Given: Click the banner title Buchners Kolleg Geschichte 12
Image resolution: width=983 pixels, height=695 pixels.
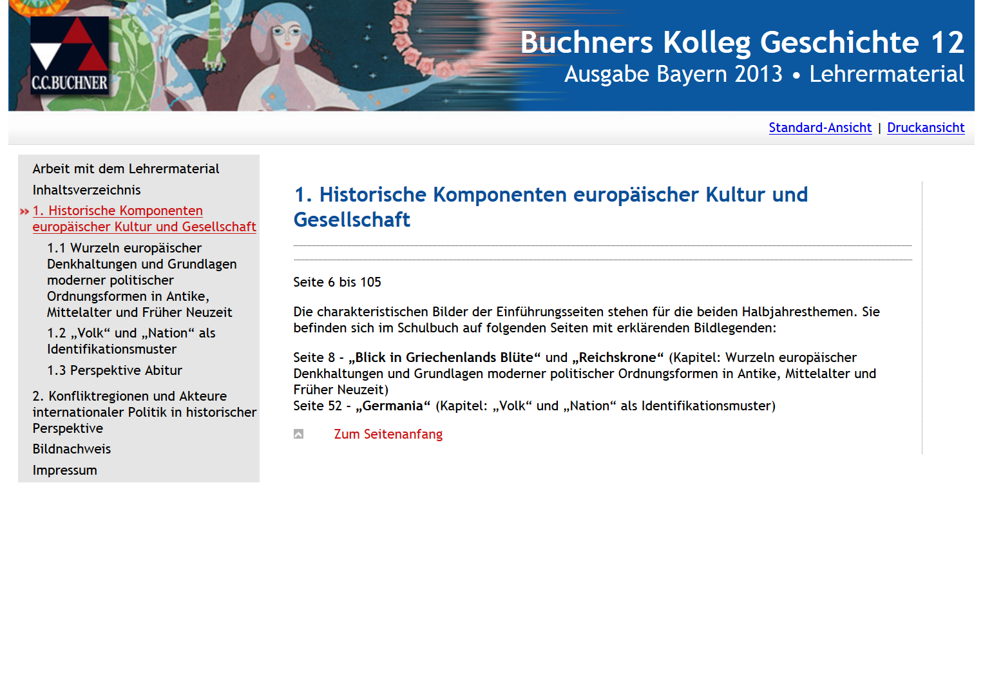Looking at the screenshot, I should (742, 43).
